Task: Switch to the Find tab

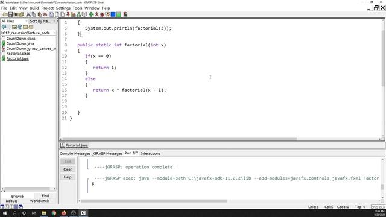Action: (45, 196)
